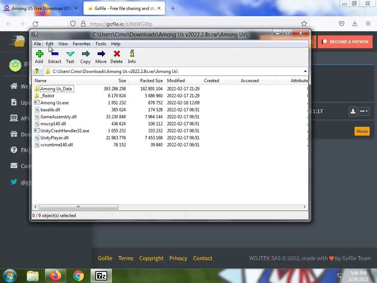Open the Privacy footer link
Screen dimensions: 377x283
pyautogui.click(x=178, y=258)
